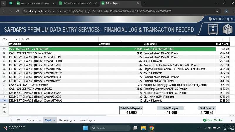Screen dimensions: 235x132
Task: Switch to the Wet chemt om spreadsheets tab
Action: coord(35,3)
